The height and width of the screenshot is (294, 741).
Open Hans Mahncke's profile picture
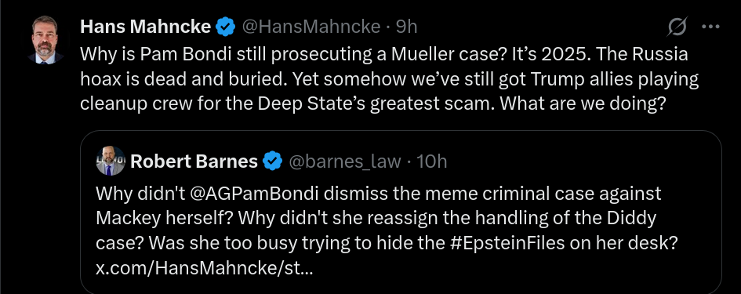(x=45, y=40)
